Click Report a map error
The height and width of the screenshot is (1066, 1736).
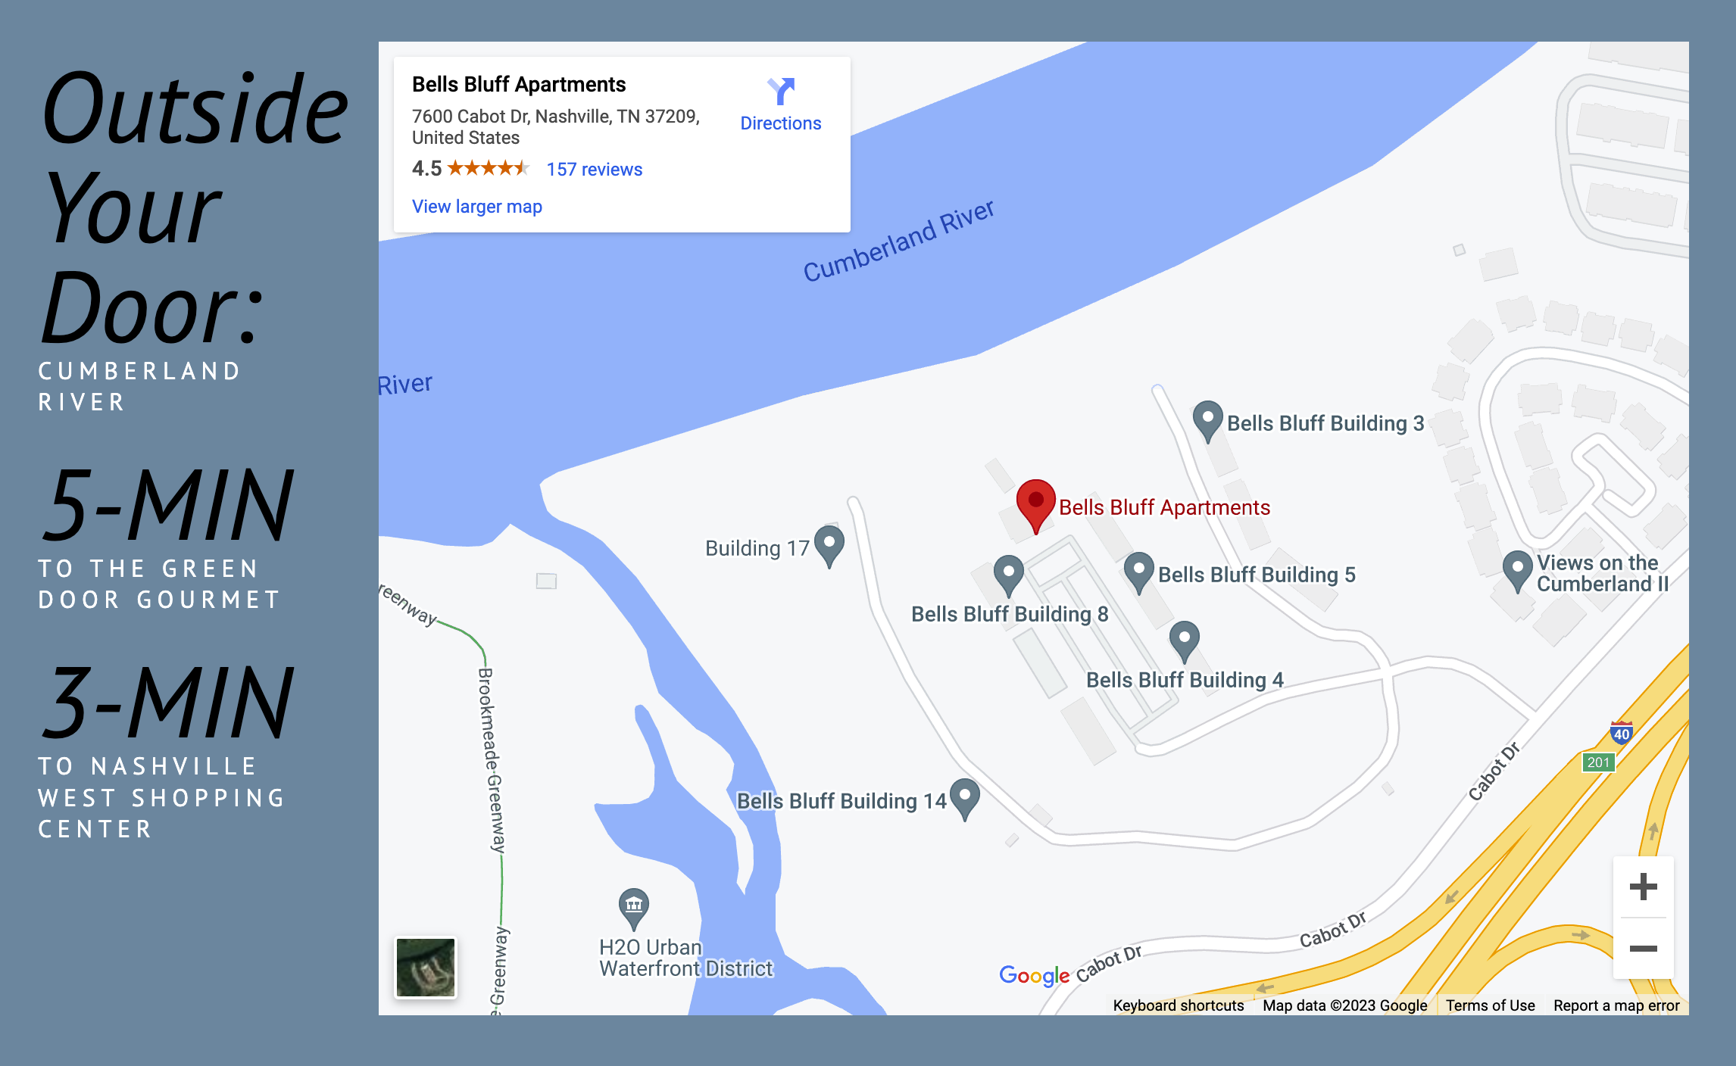pyautogui.click(x=1616, y=1005)
